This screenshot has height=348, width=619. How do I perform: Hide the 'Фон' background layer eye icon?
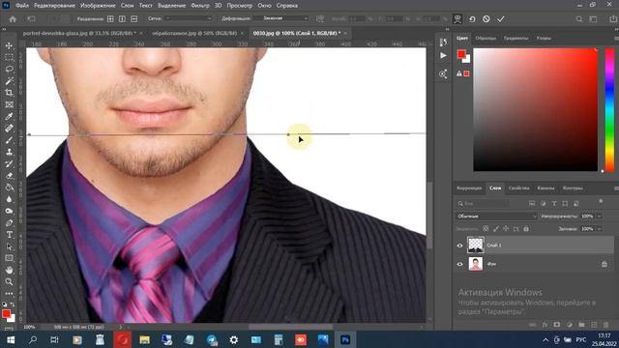[x=460, y=264]
